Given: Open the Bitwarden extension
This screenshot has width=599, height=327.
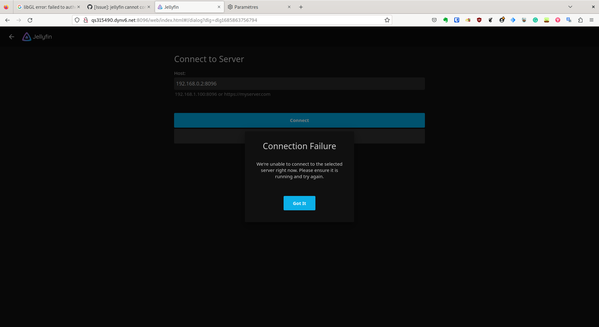Looking at the screenshot, I should pyautogui.click(x=457, y=20).
